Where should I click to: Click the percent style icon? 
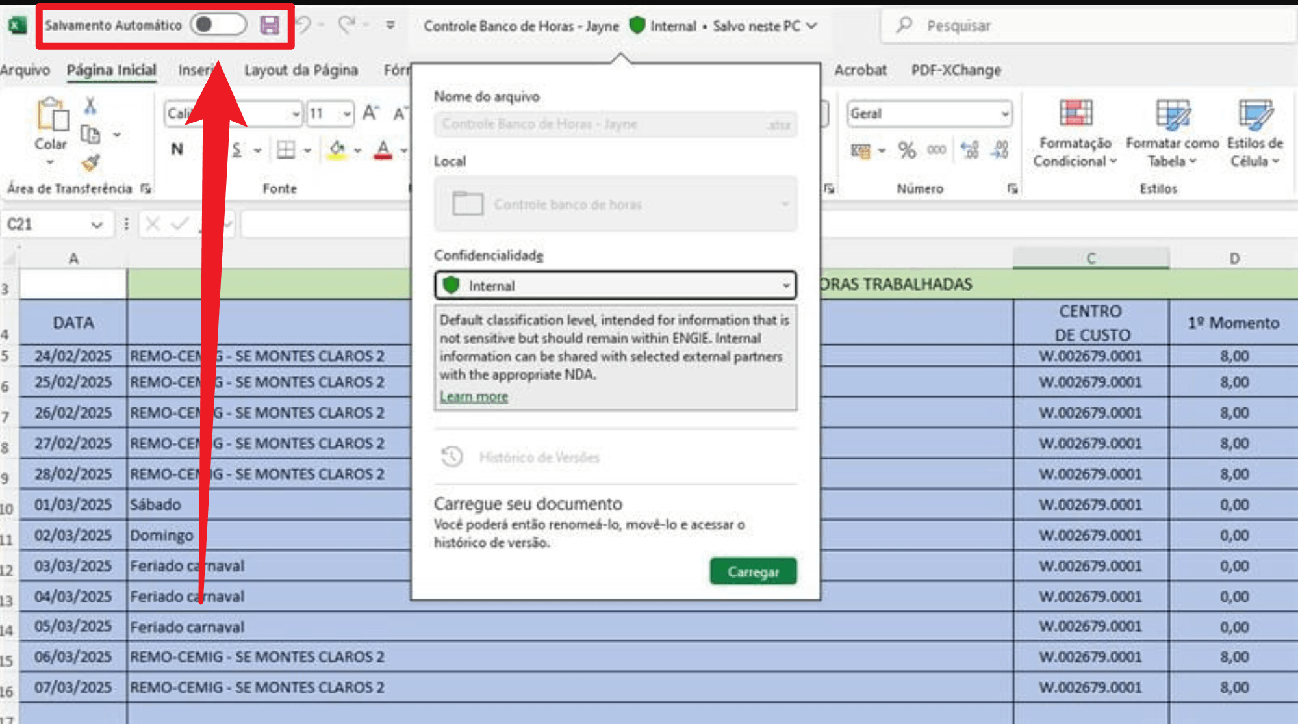907,150
